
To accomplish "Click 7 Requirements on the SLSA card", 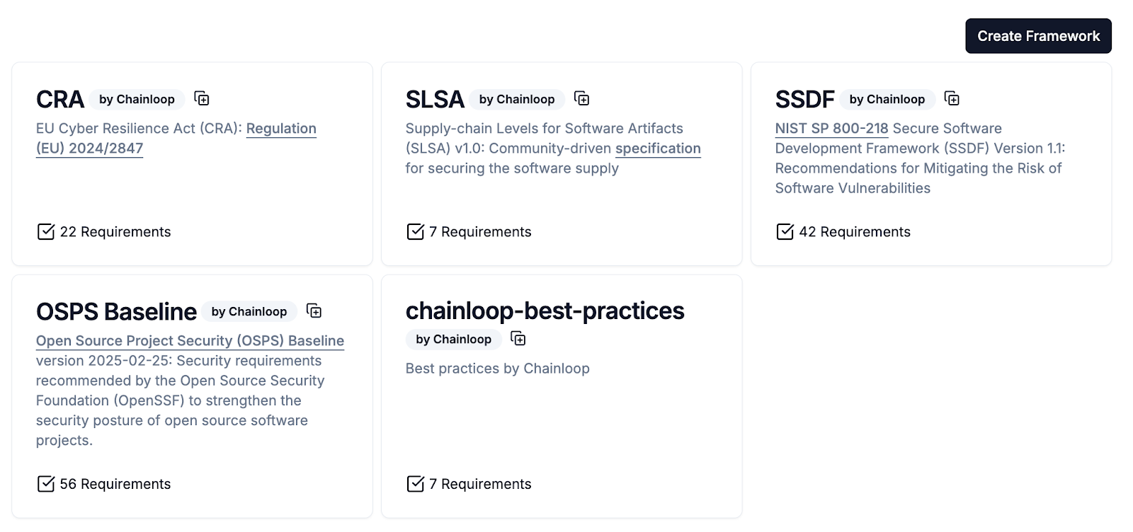I will point(479,232).
